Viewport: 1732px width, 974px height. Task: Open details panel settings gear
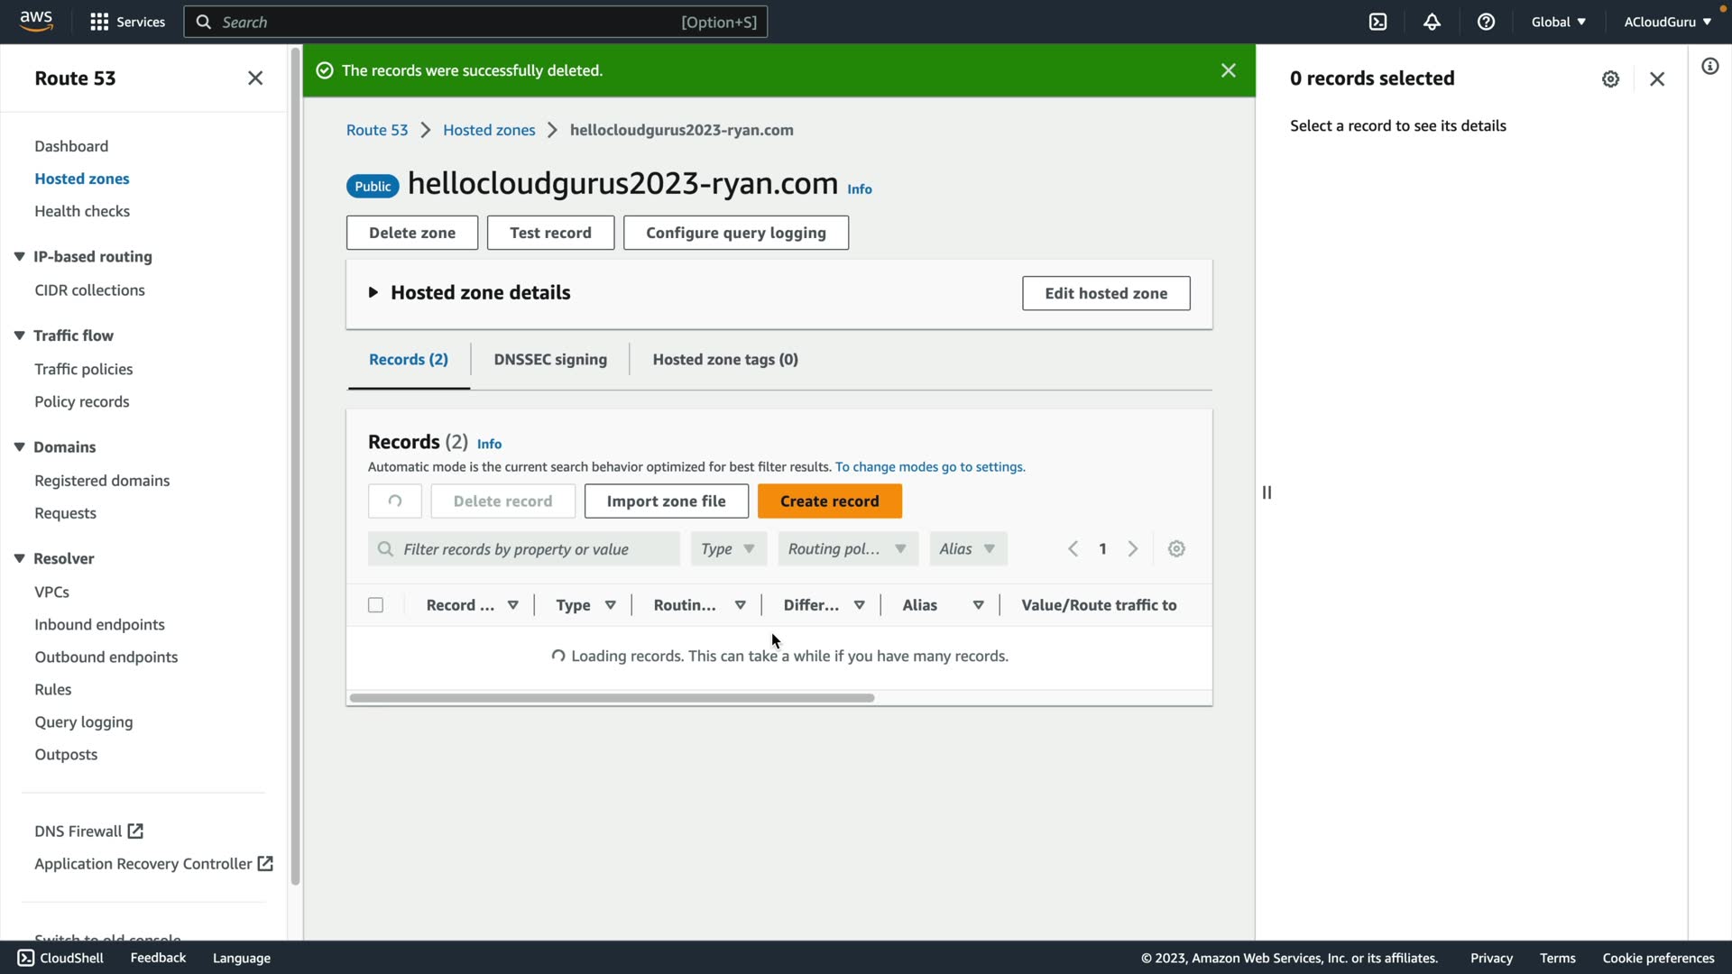(x=1610, y=79)
